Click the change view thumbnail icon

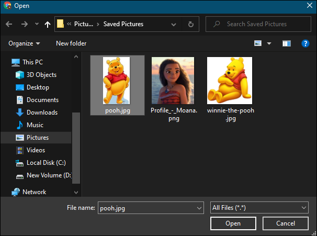(258, 43)
